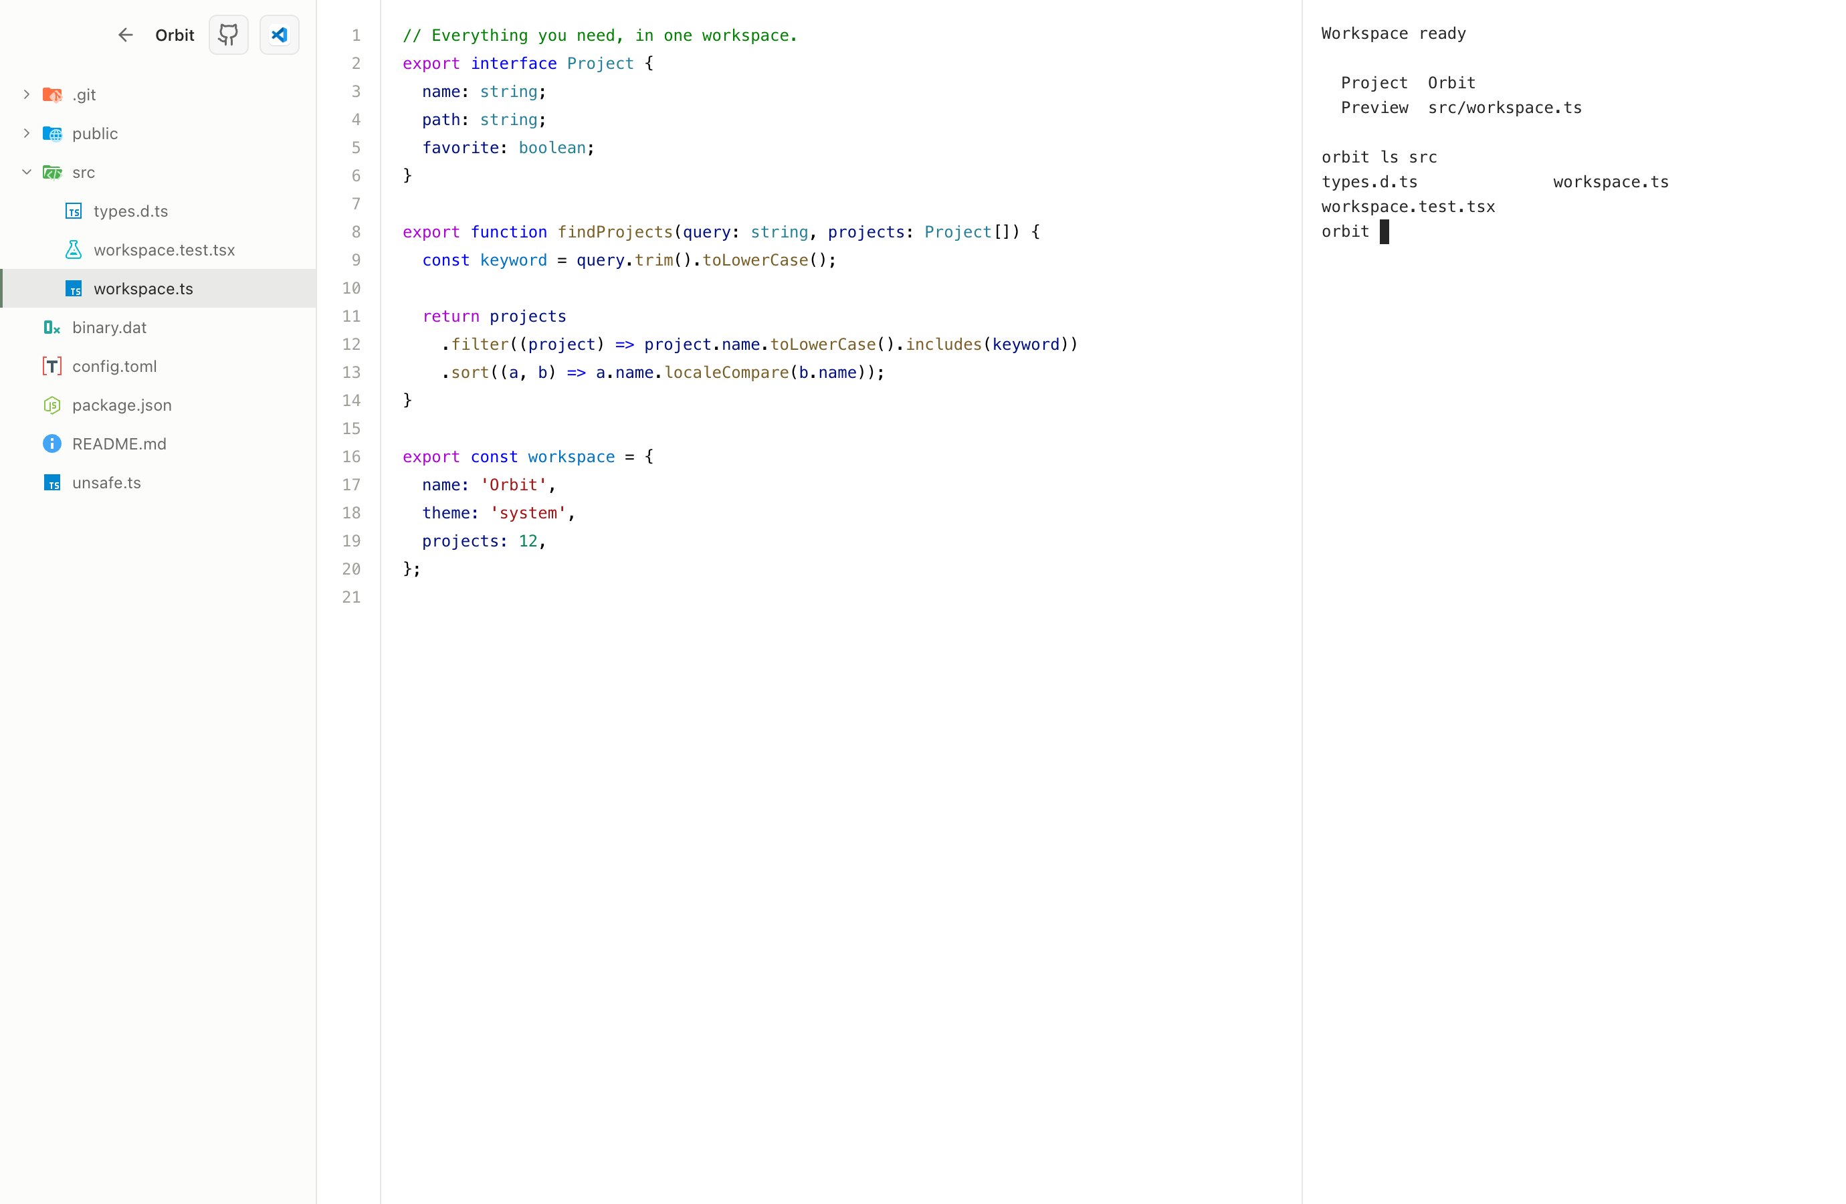Click src/workspace.ts preview path in terminal
The height and width of the screenshot is (1204, 1846).
(x=1505, y=108)
